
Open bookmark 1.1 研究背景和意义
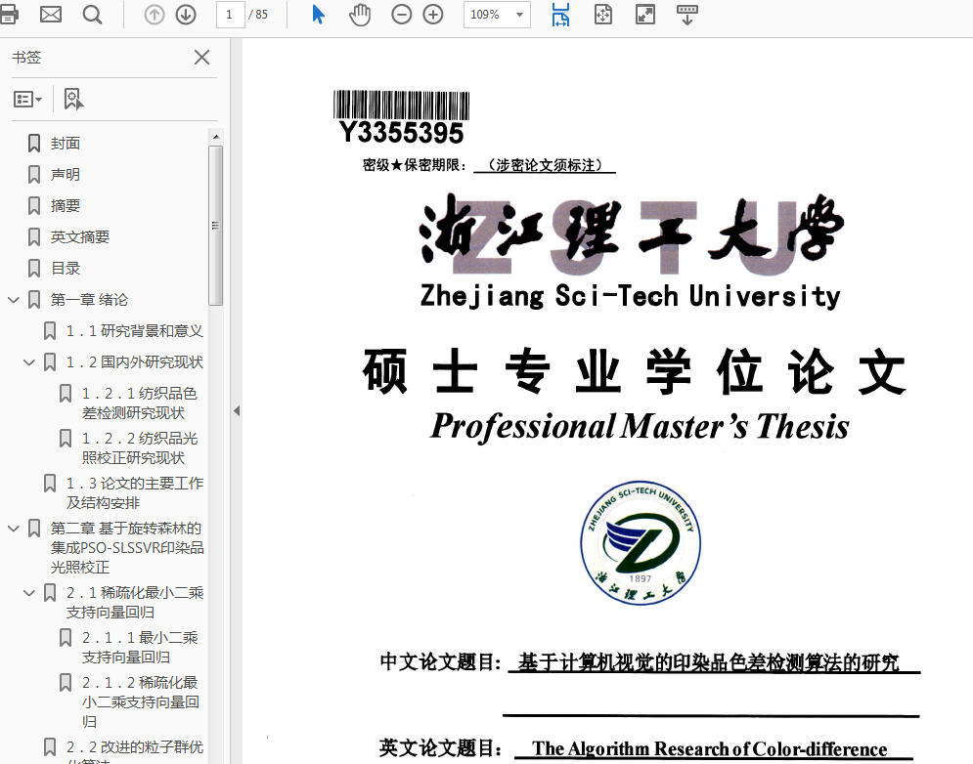135,330
